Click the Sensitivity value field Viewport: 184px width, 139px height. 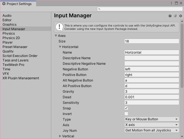[152, 103]
